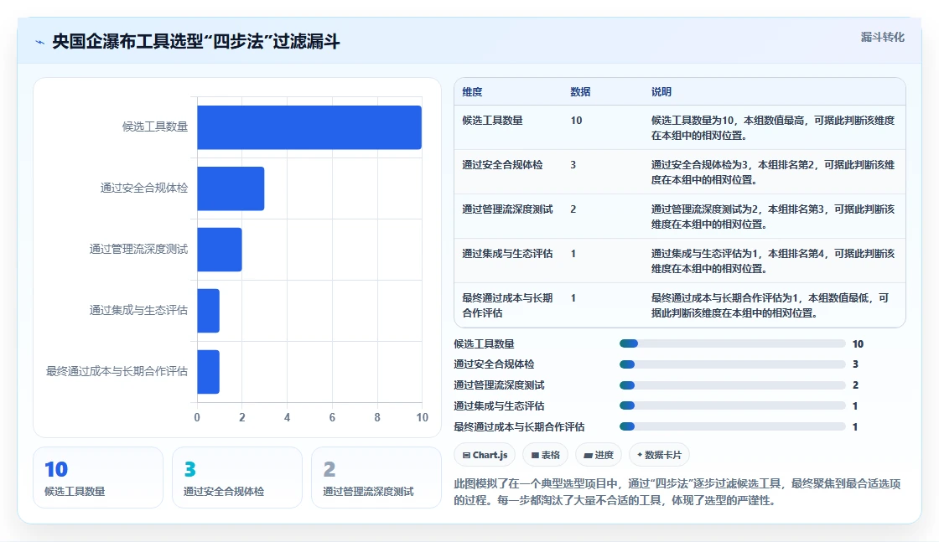This screenshot has width=939, height=542.
Task: Click the 通过管理流深度测试 progress bar
Action: (x=733, y=385)
